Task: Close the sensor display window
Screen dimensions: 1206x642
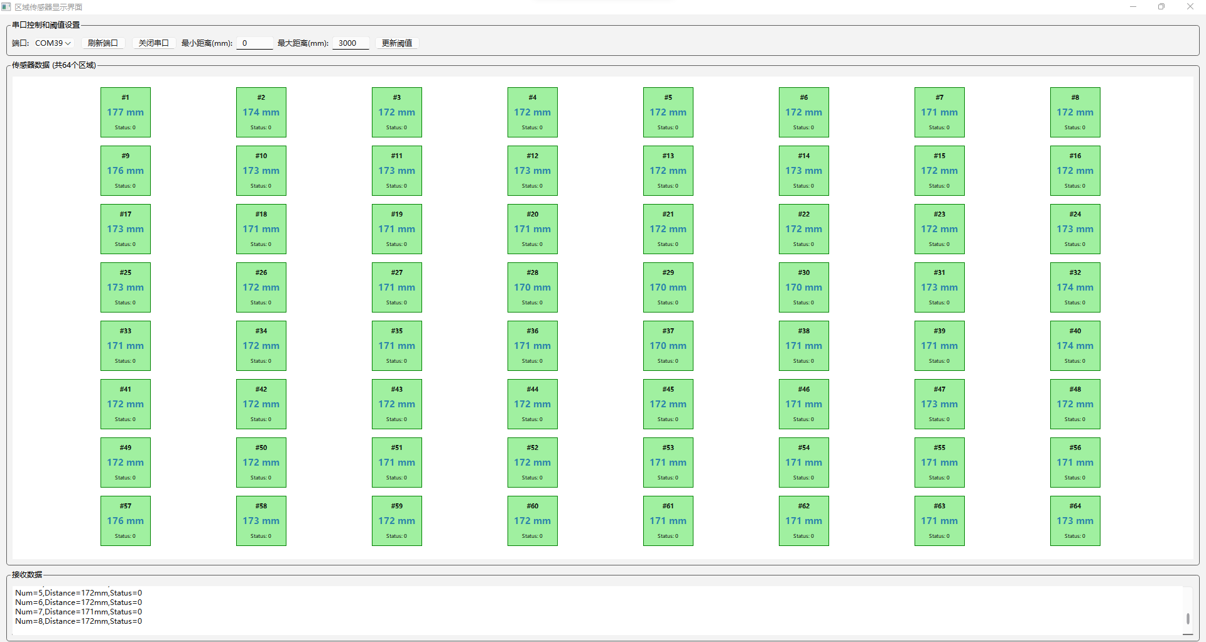Action: pos(1190,7)
